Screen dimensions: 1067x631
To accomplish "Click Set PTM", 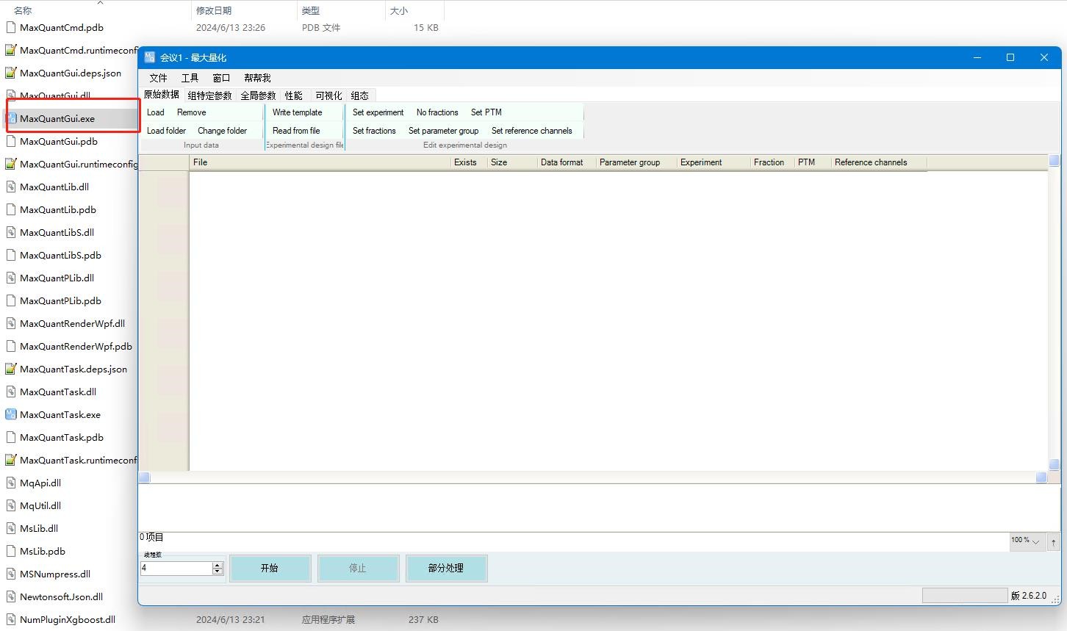I will (486, 112).
